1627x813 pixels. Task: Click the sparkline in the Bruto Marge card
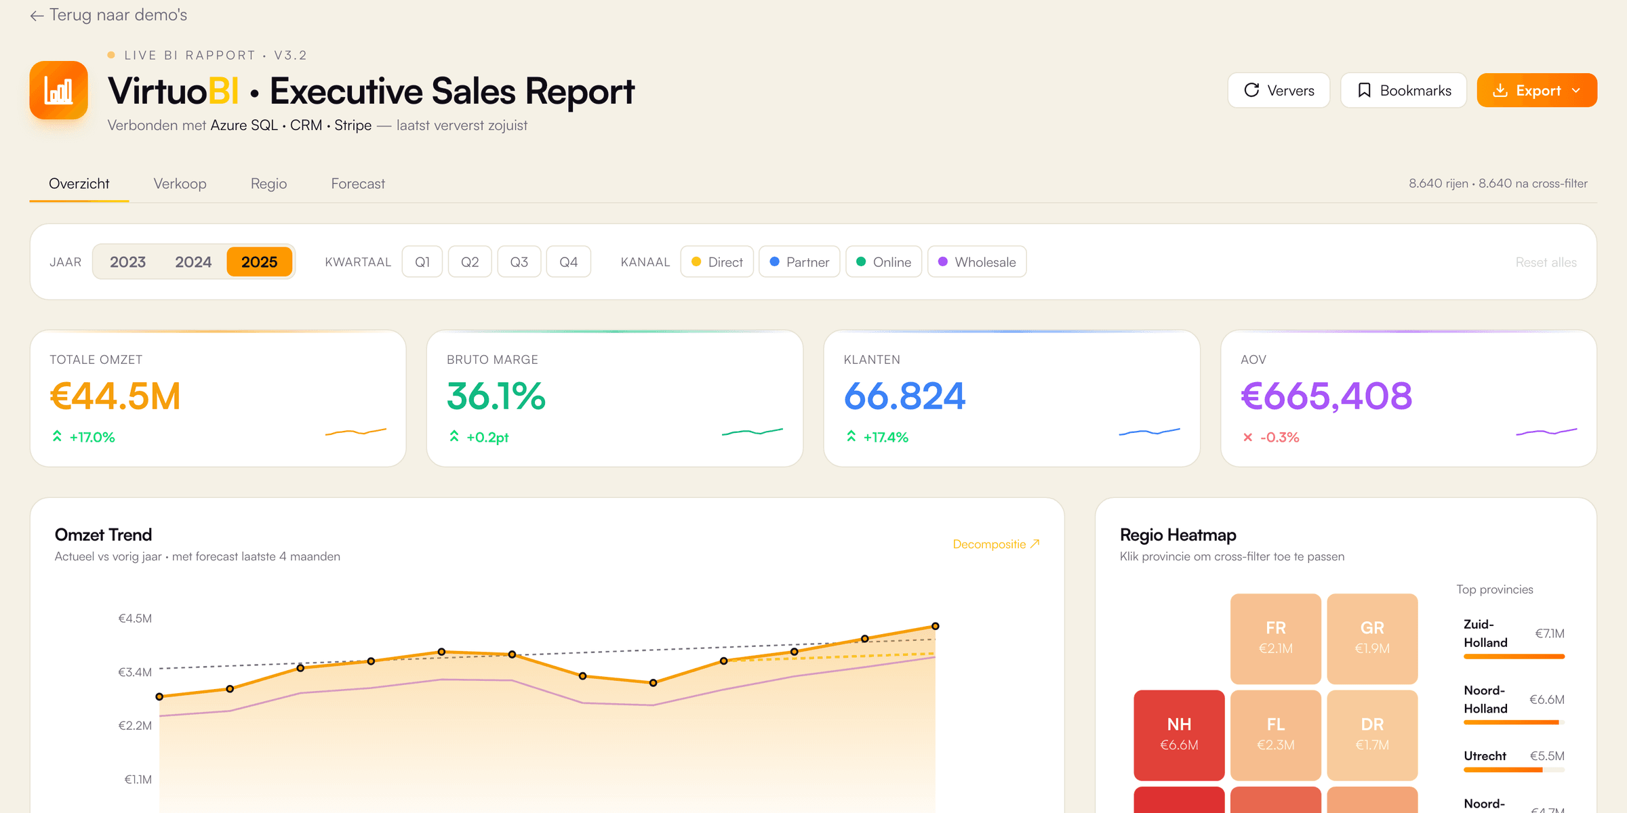[x=752, y=432]
